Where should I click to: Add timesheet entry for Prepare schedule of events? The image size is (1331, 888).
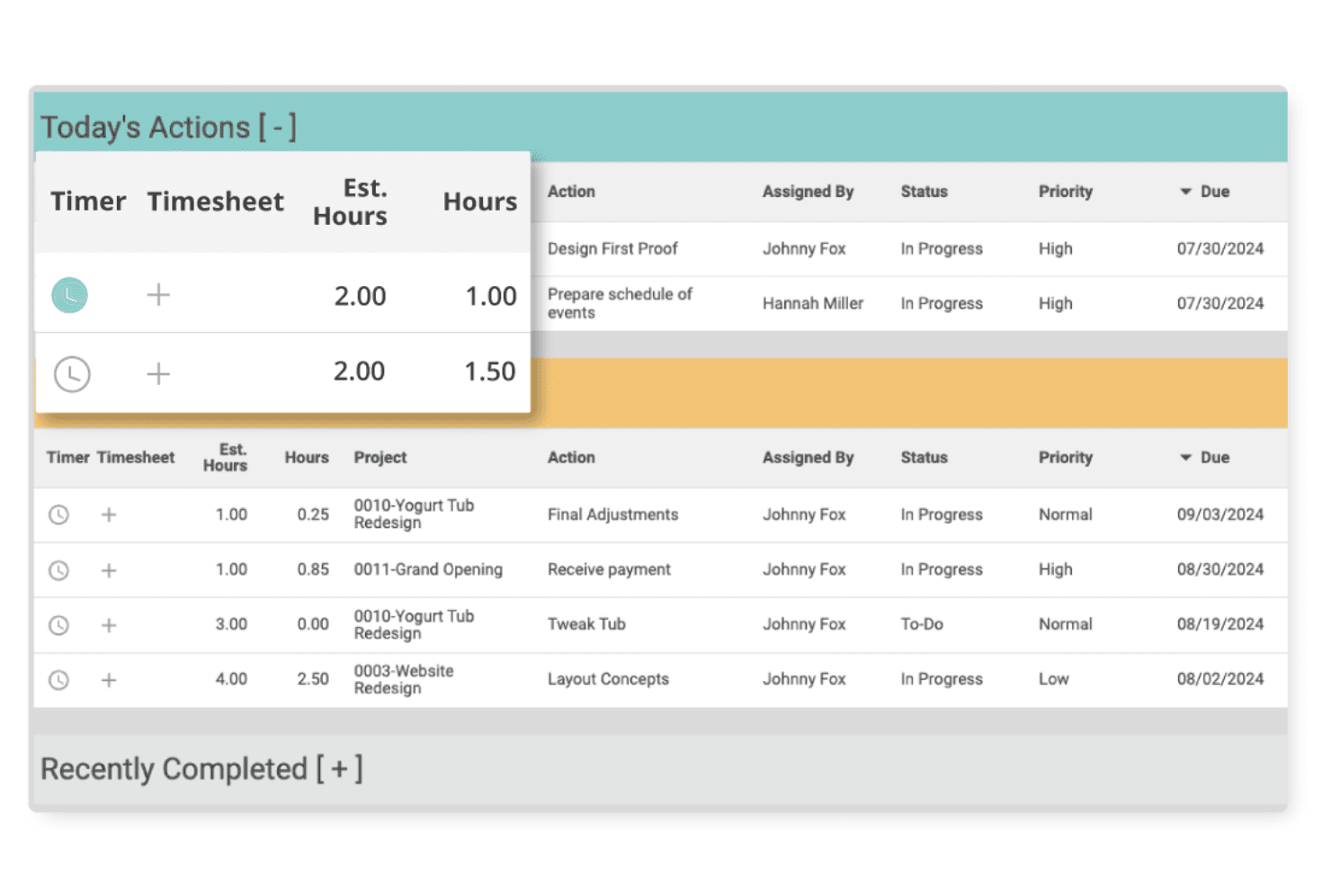coord(158,373)
